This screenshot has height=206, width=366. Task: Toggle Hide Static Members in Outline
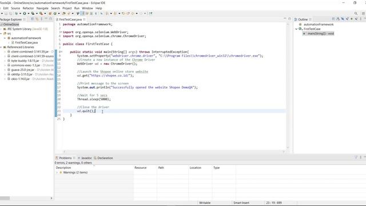pyautogui.click(x=347, y=19)
